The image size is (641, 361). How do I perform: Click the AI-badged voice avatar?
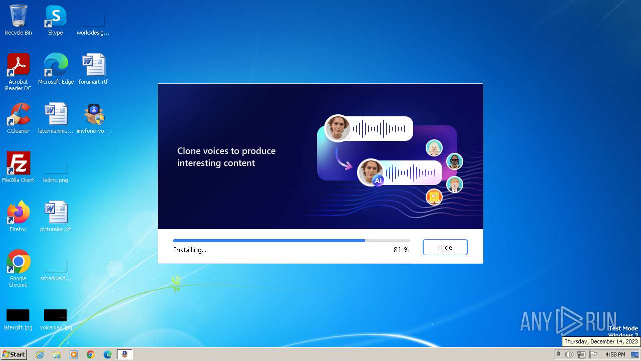click(x=371, y=172)
